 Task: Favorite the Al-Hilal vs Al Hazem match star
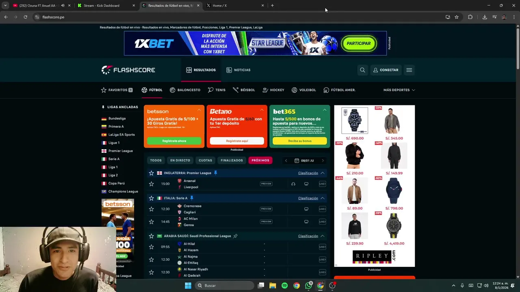152,247
